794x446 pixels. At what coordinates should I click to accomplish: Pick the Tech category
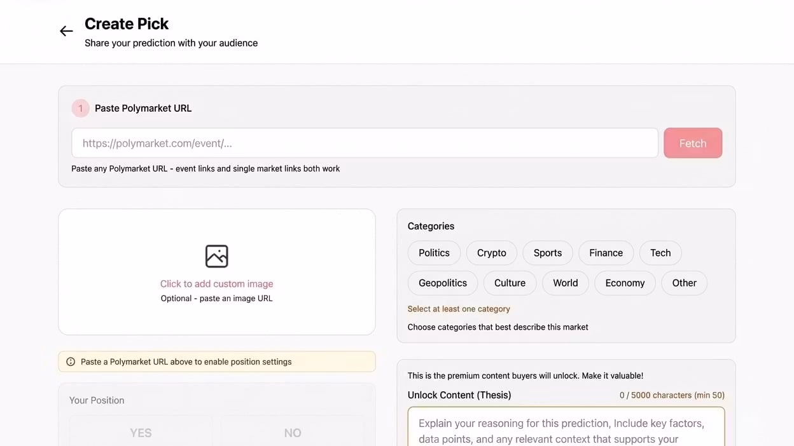pyautogui.click(x=660, y=253)
